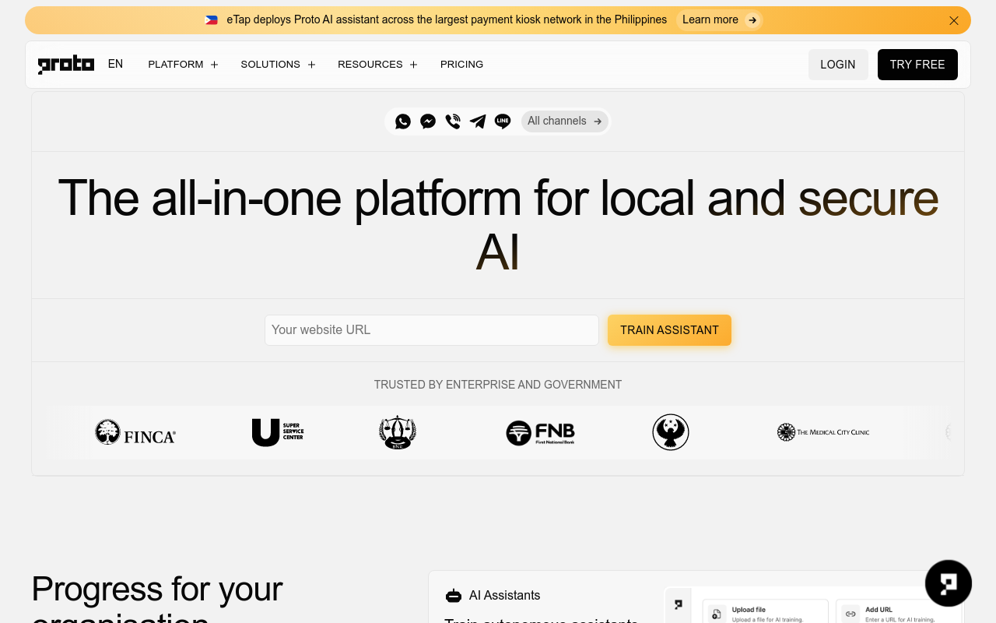
Task: Click the LINE channel icon
Action: pyautogui.click(x=503, y=121)
